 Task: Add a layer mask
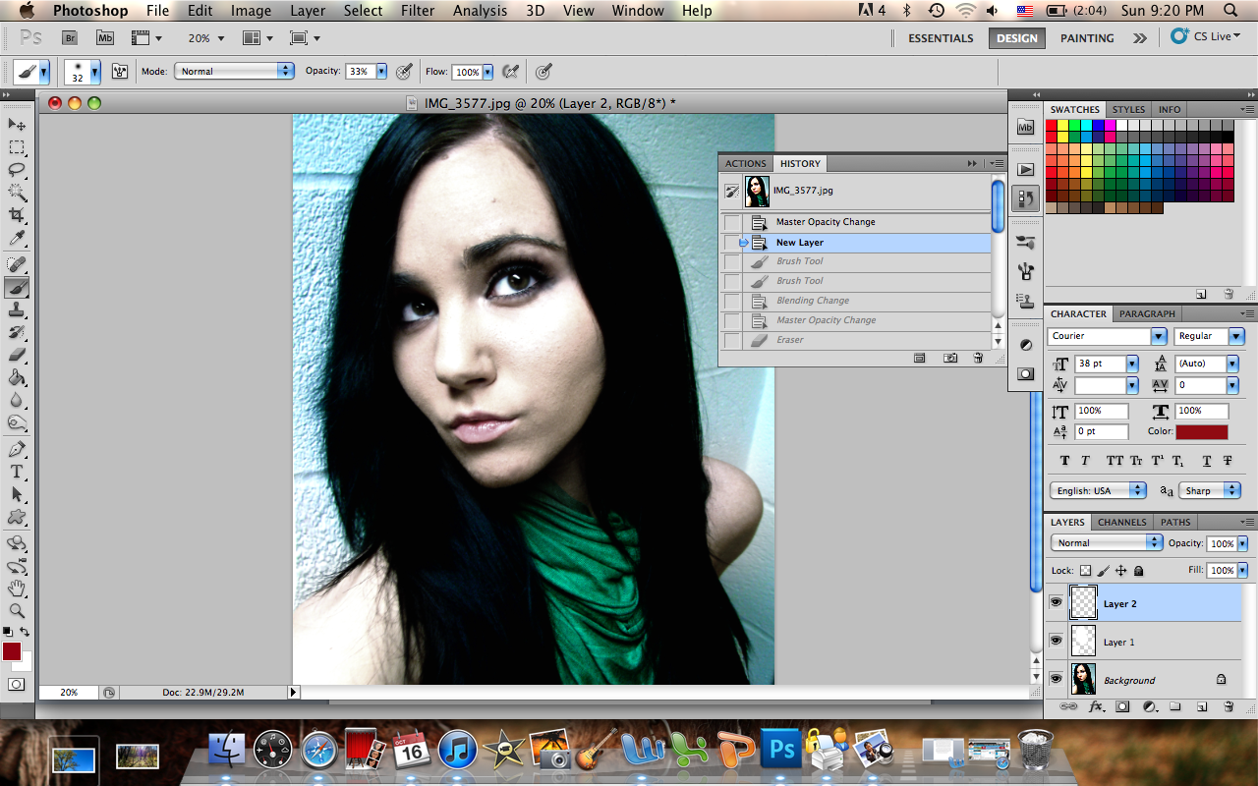pyautogui.click(x=1122, y=706)
